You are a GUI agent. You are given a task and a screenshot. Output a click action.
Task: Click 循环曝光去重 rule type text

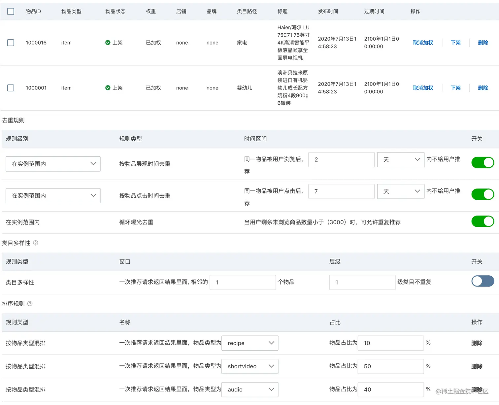point(136,222)
